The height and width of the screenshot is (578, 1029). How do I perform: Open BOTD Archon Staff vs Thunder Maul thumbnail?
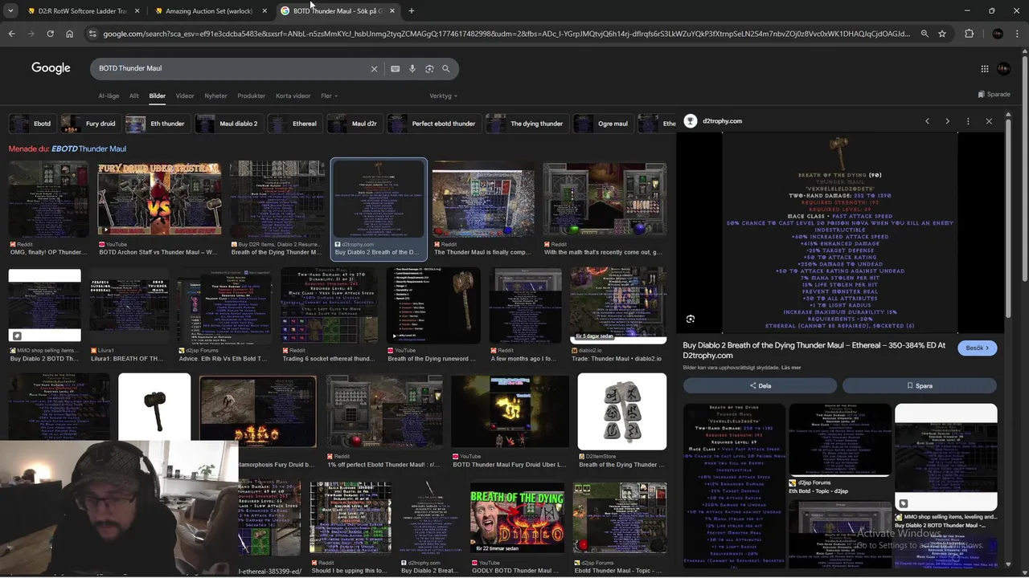[159, 200]
